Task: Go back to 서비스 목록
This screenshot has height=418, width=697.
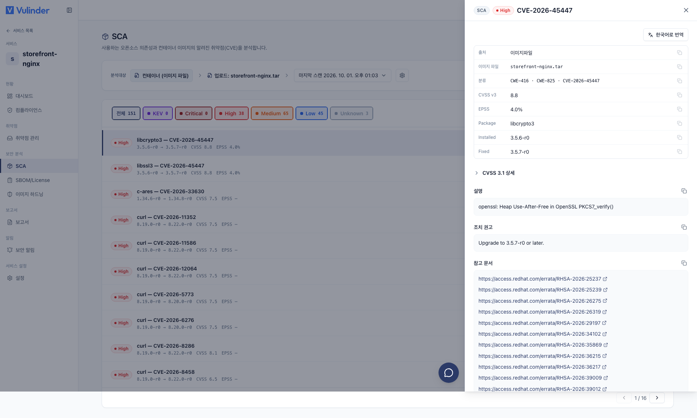Action: (20, 30)
